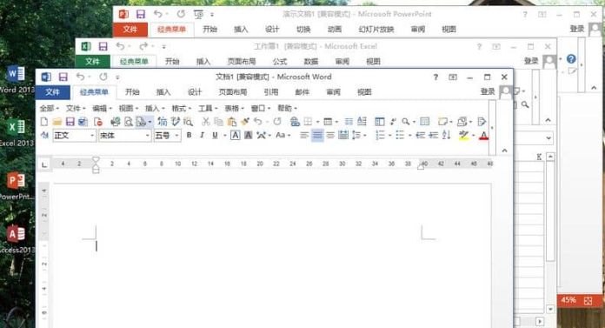Image resolution: width=605 pixels, height=328 pixels.
Task: Click the 45% zoom level in PowerPoint
Action: click(x=568, y=300)
